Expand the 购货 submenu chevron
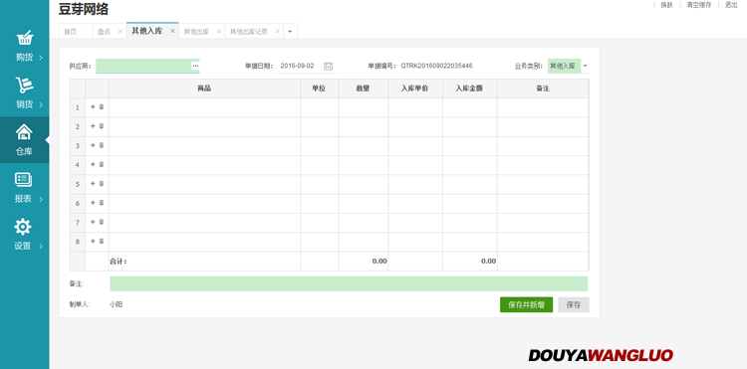 pos(41,58)
